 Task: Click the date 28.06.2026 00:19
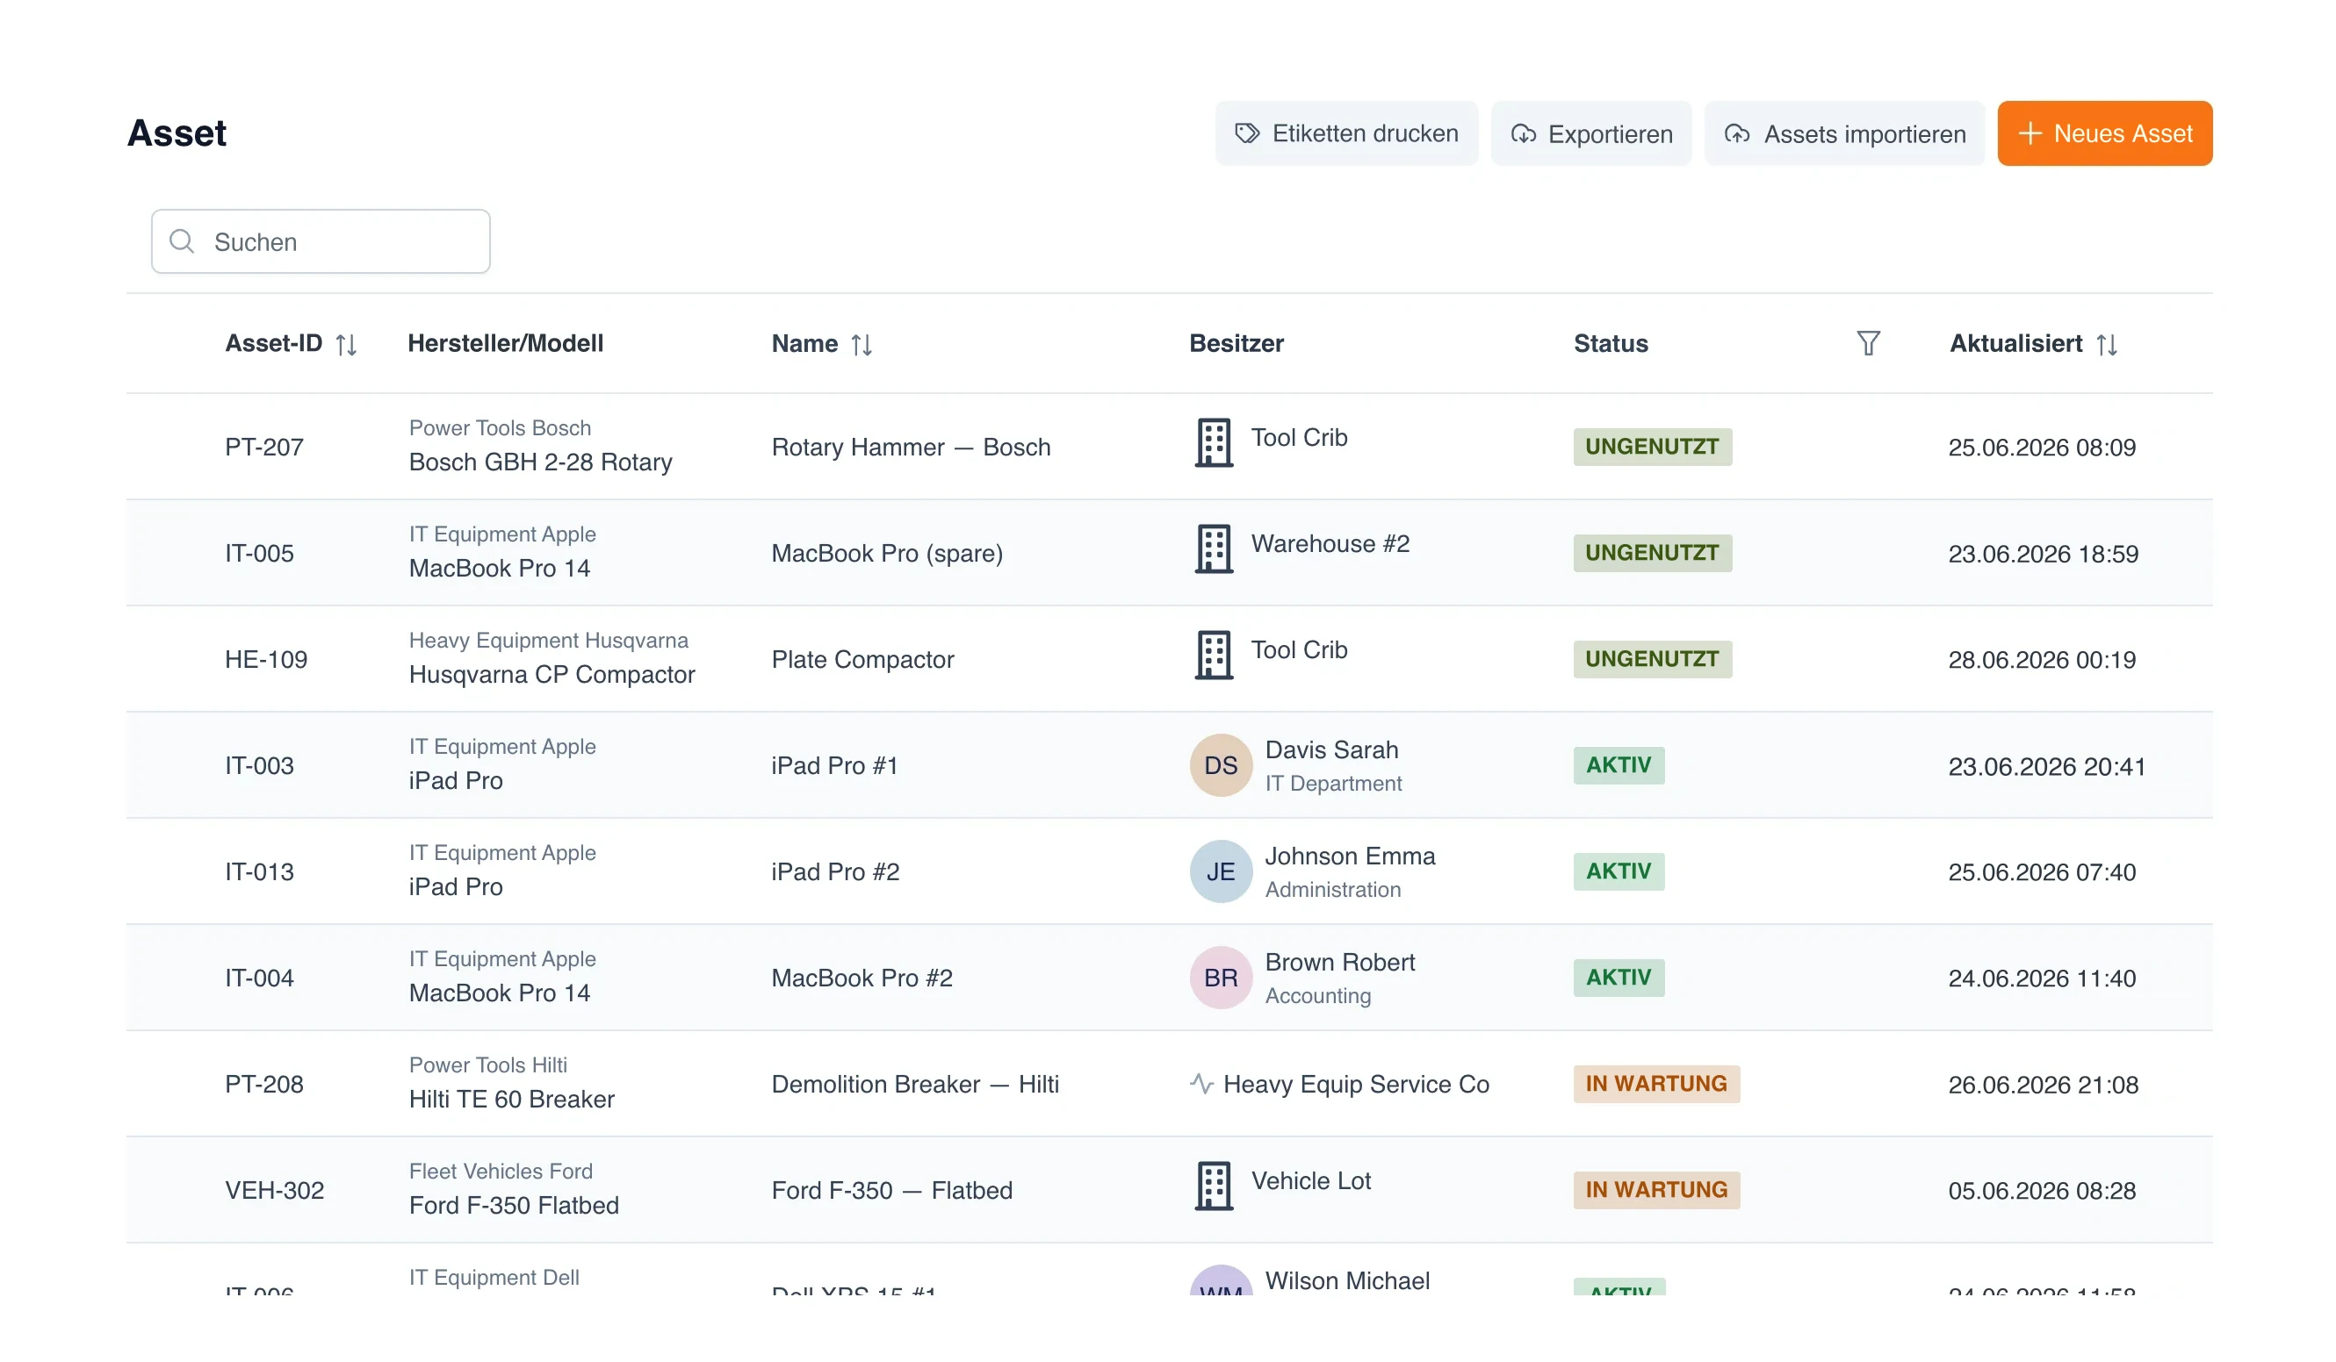2041,659
